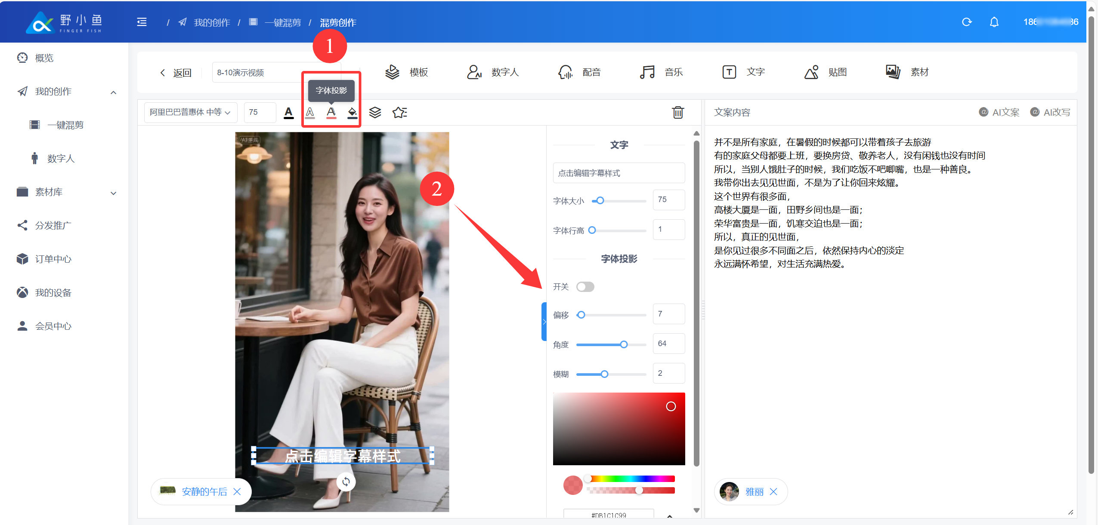The image size is (1098, 525).
Task: Click the refresh icon in header
Action: (967, 22)
